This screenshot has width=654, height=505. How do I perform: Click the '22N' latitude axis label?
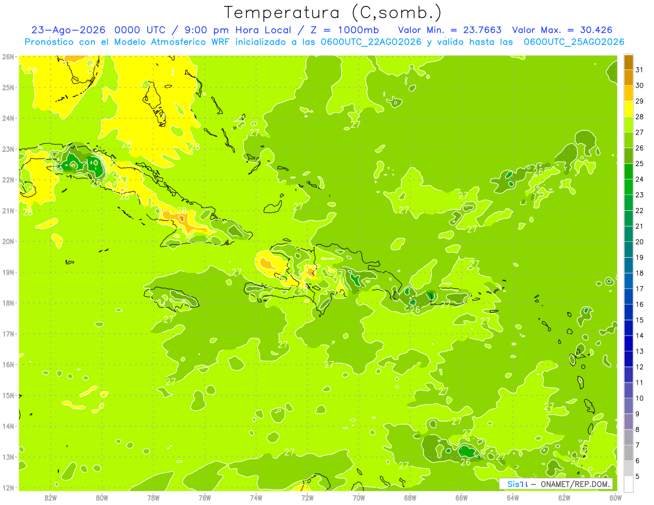coord(8,179)
